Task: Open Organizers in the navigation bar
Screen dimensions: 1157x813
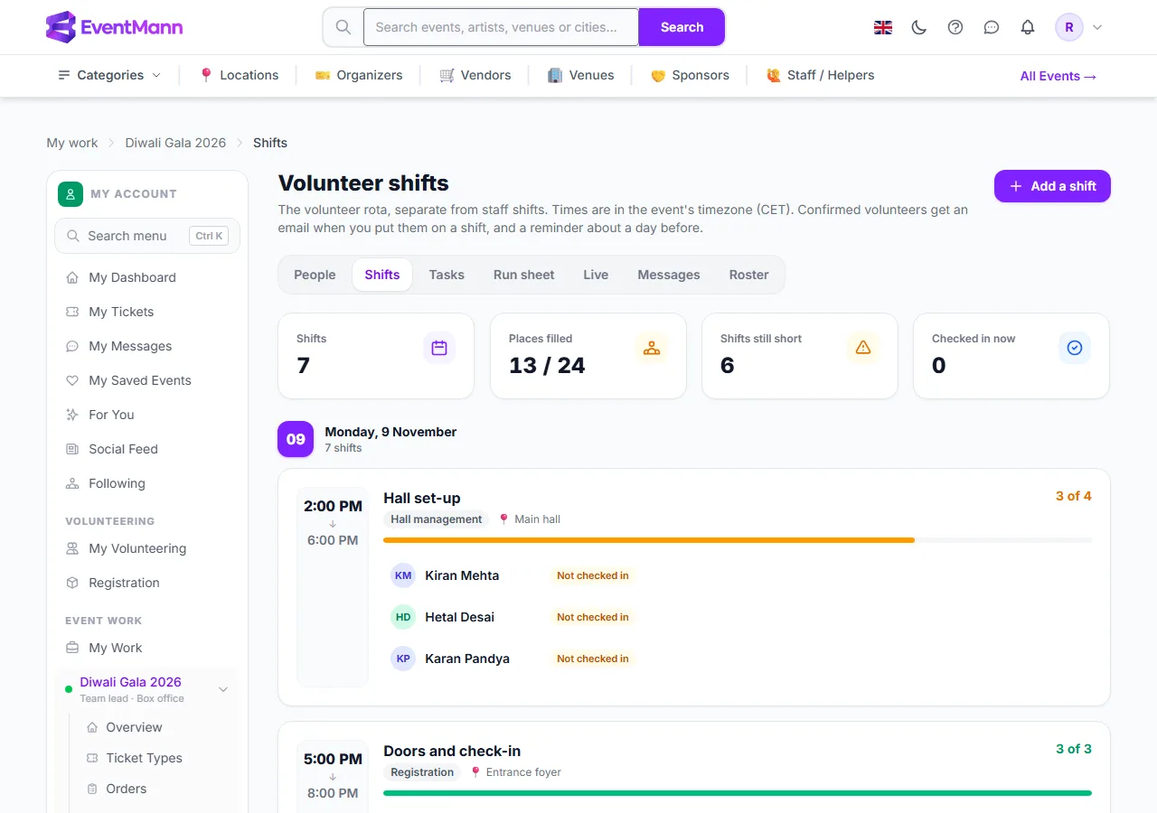Action: [359, 75]
